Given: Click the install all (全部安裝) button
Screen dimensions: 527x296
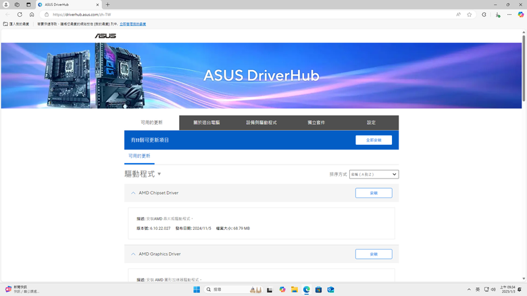Looking at the screenshot, I should [x=374, y=140].
